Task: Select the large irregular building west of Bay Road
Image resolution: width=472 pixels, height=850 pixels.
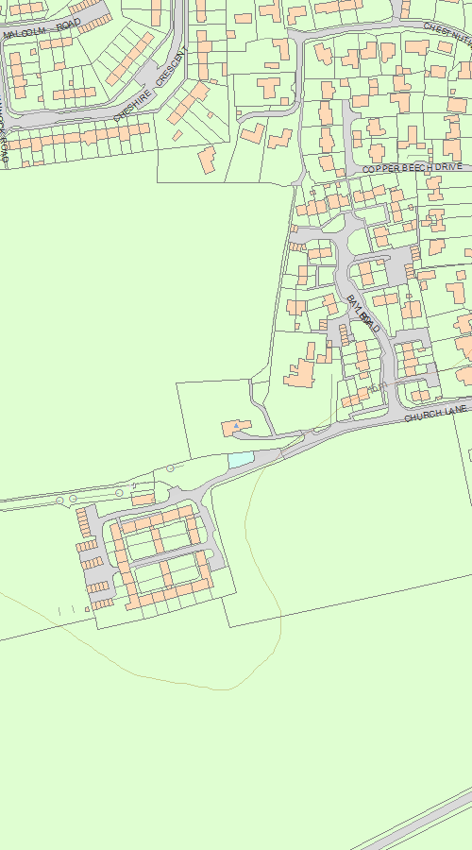Action: click(x=299, y=373)
